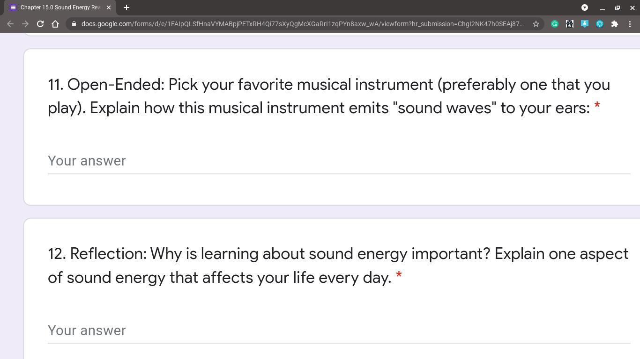Open the Grammarly extension icon
The height and width of the screenshot is (359, 640).
(555, 24)
